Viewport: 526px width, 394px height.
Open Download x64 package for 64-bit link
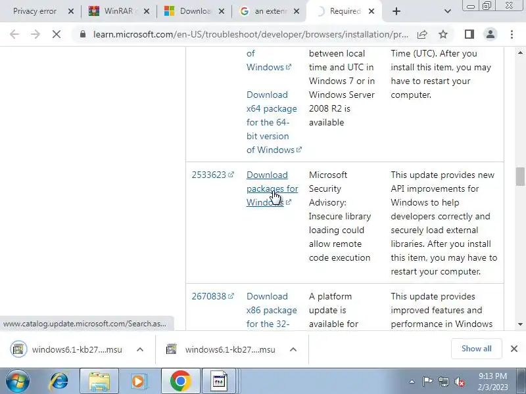pos(274,122)
